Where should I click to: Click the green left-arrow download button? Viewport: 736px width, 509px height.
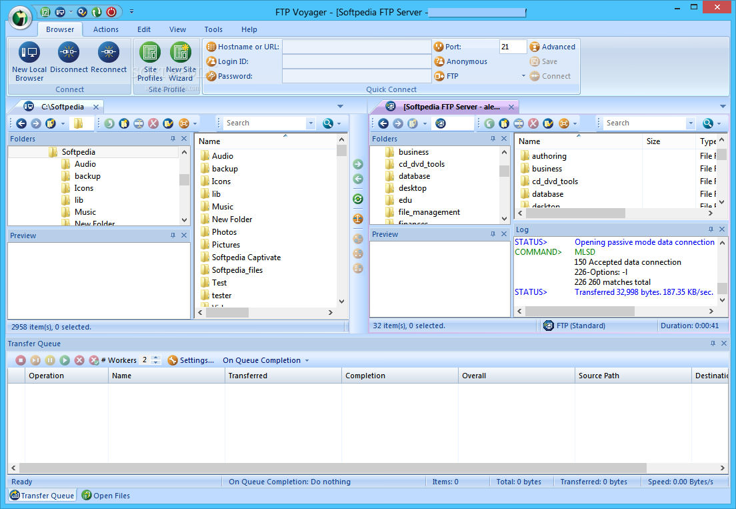(358, 179)
